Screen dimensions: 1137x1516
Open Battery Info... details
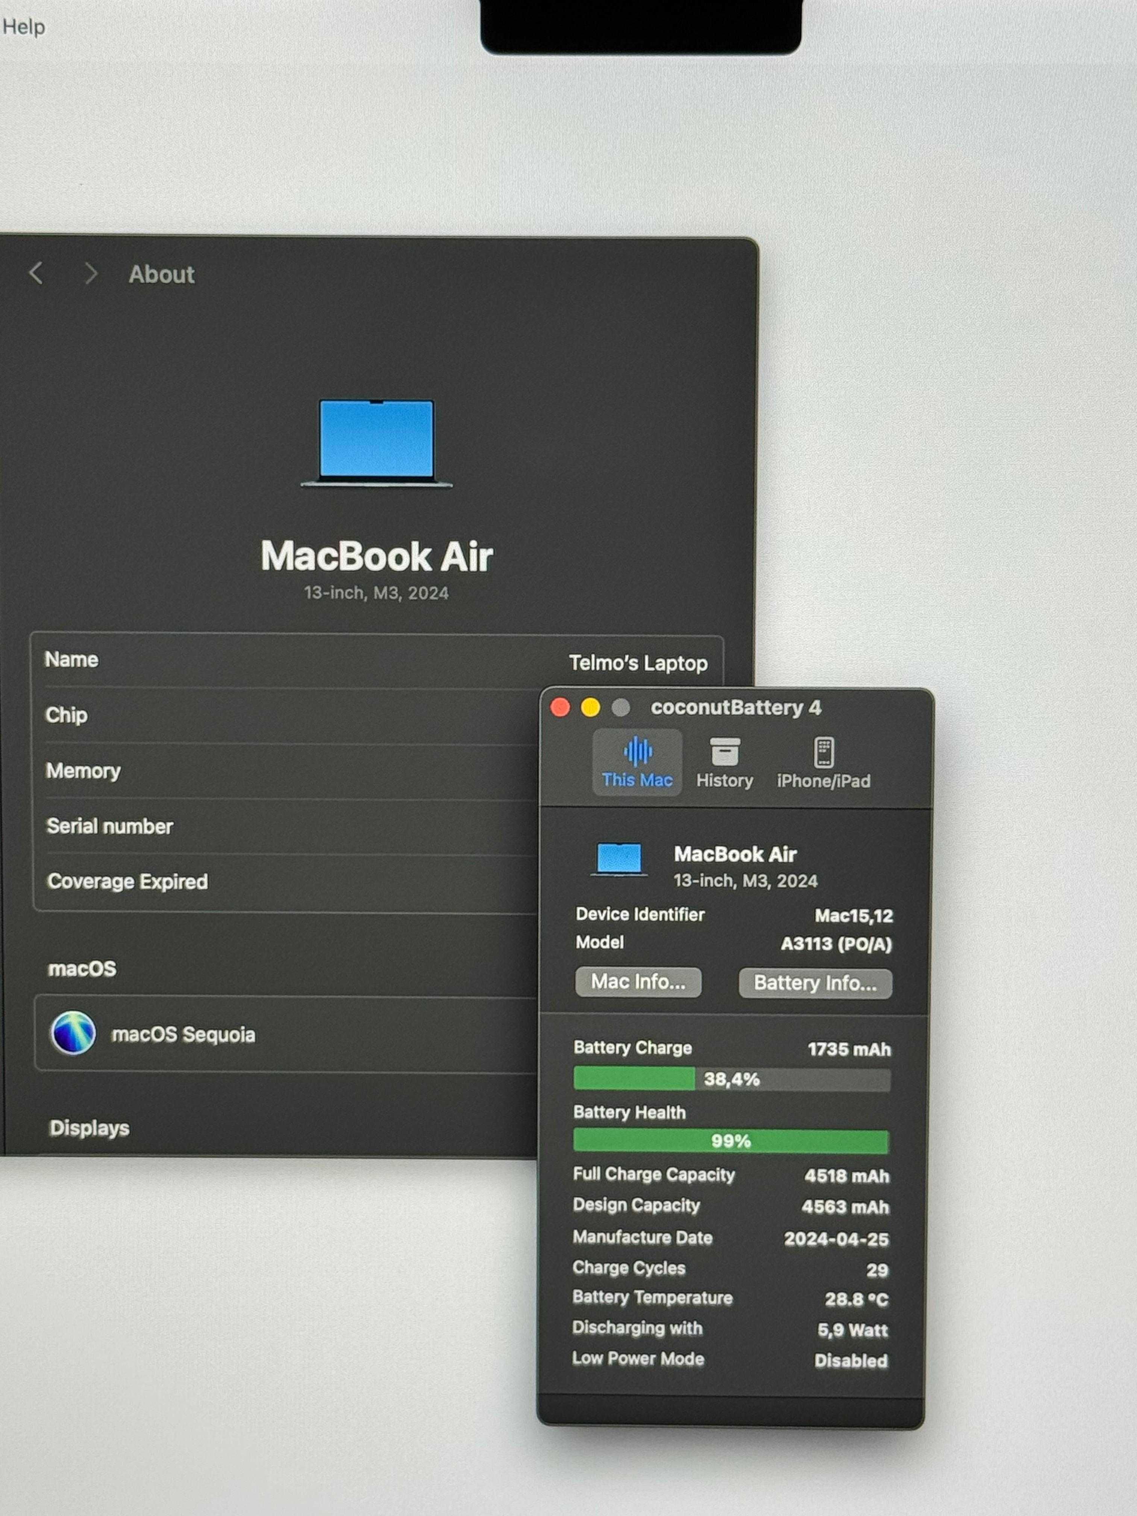(x=816, y=984)
